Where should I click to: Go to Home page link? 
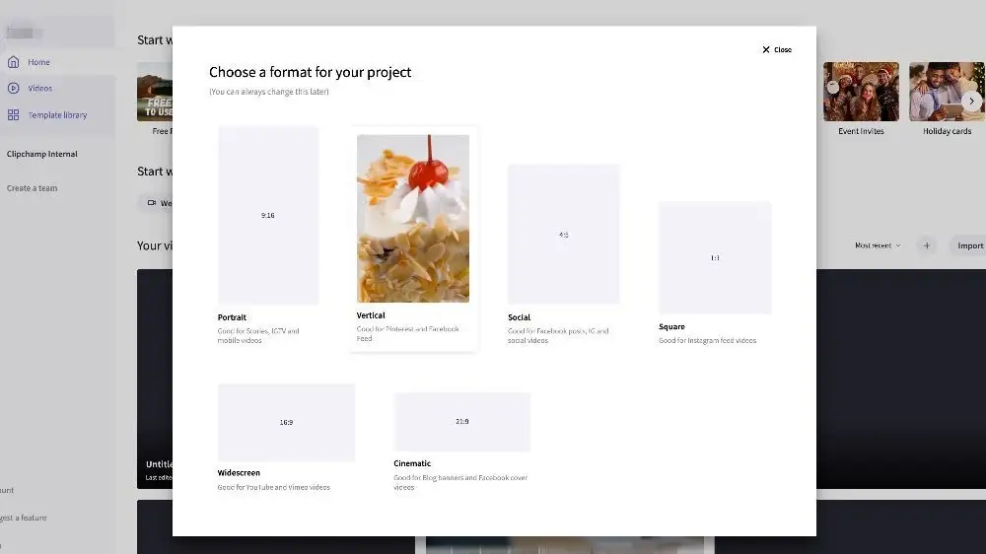tap(39, 62)
